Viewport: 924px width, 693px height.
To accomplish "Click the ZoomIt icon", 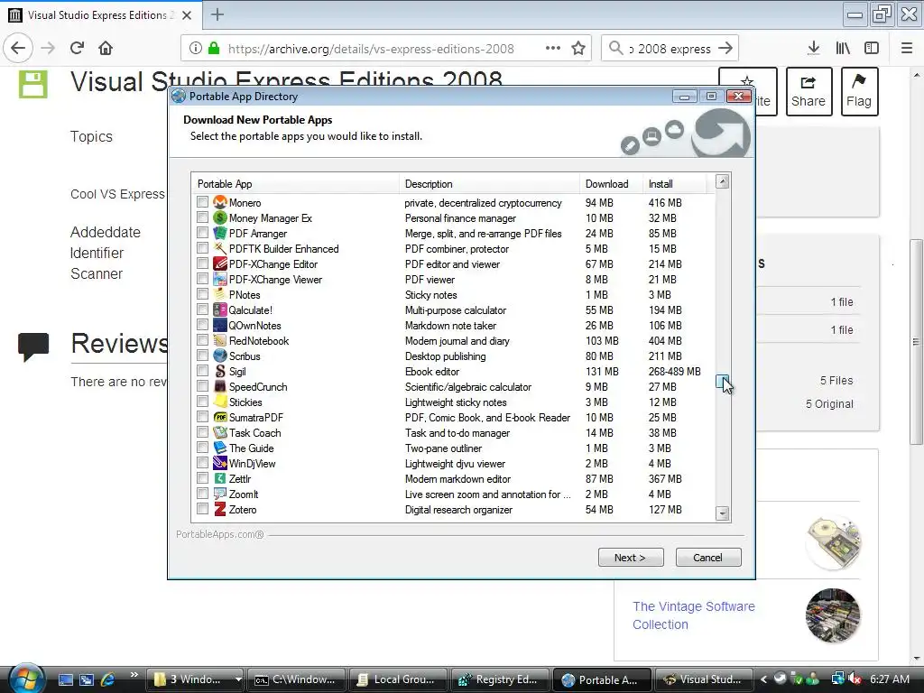I will pos(220,494).
